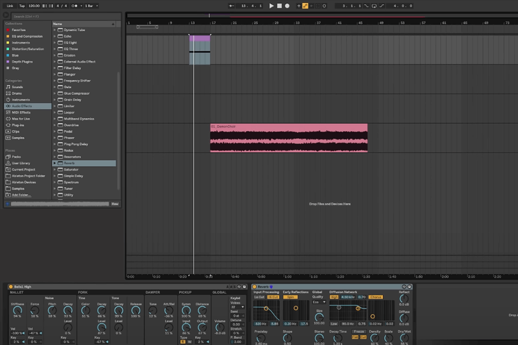
Task: Click the Tap tempo button
Action: click(23, 6)
